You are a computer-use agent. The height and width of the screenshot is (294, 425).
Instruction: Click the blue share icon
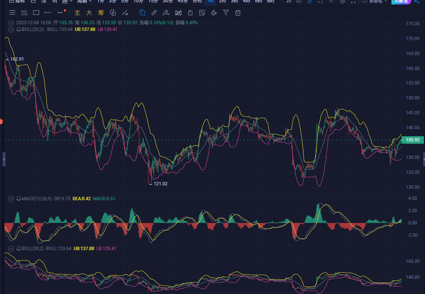point(417,1)
